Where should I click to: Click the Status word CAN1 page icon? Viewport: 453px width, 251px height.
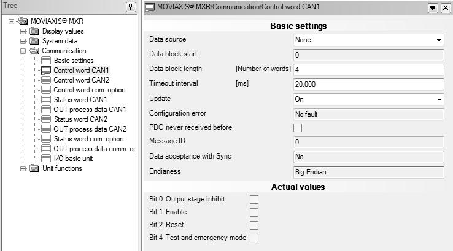tap(46, 100)
